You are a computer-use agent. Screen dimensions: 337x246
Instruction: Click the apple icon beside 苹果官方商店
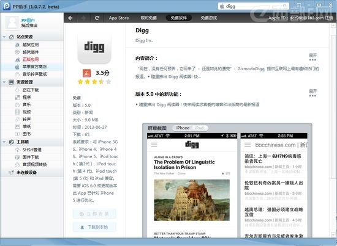click(17, 67)
